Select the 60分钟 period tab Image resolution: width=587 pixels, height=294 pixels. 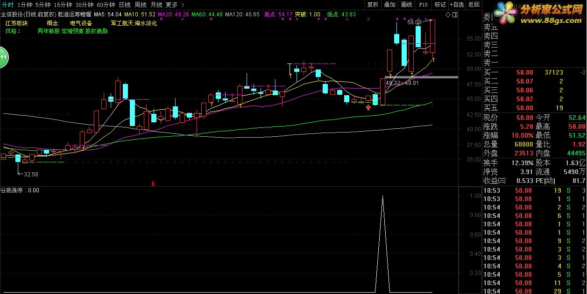click(x=106, y=5)
